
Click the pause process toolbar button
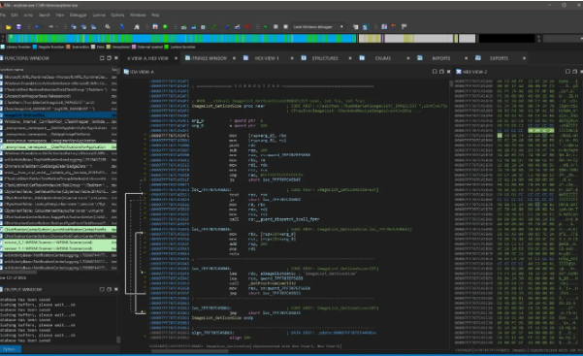click(275, 27)
